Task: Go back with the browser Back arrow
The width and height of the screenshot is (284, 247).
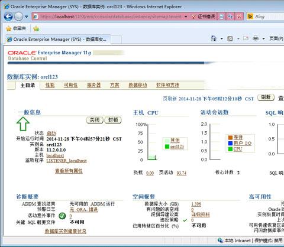Action: coord(8,17)
